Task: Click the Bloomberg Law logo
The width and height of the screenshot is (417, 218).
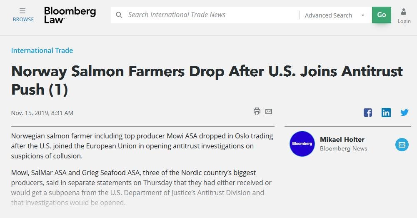Action: point(70,15)
